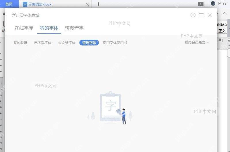
Task: Switch to the 在线字库 tab
Action: 24,28
